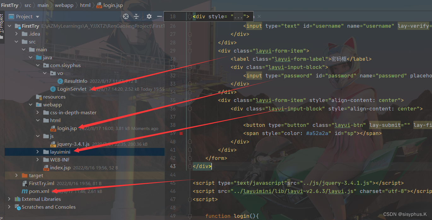
Task: Click #a52a2a color swatch at line 39
Action: click(181, 133)
